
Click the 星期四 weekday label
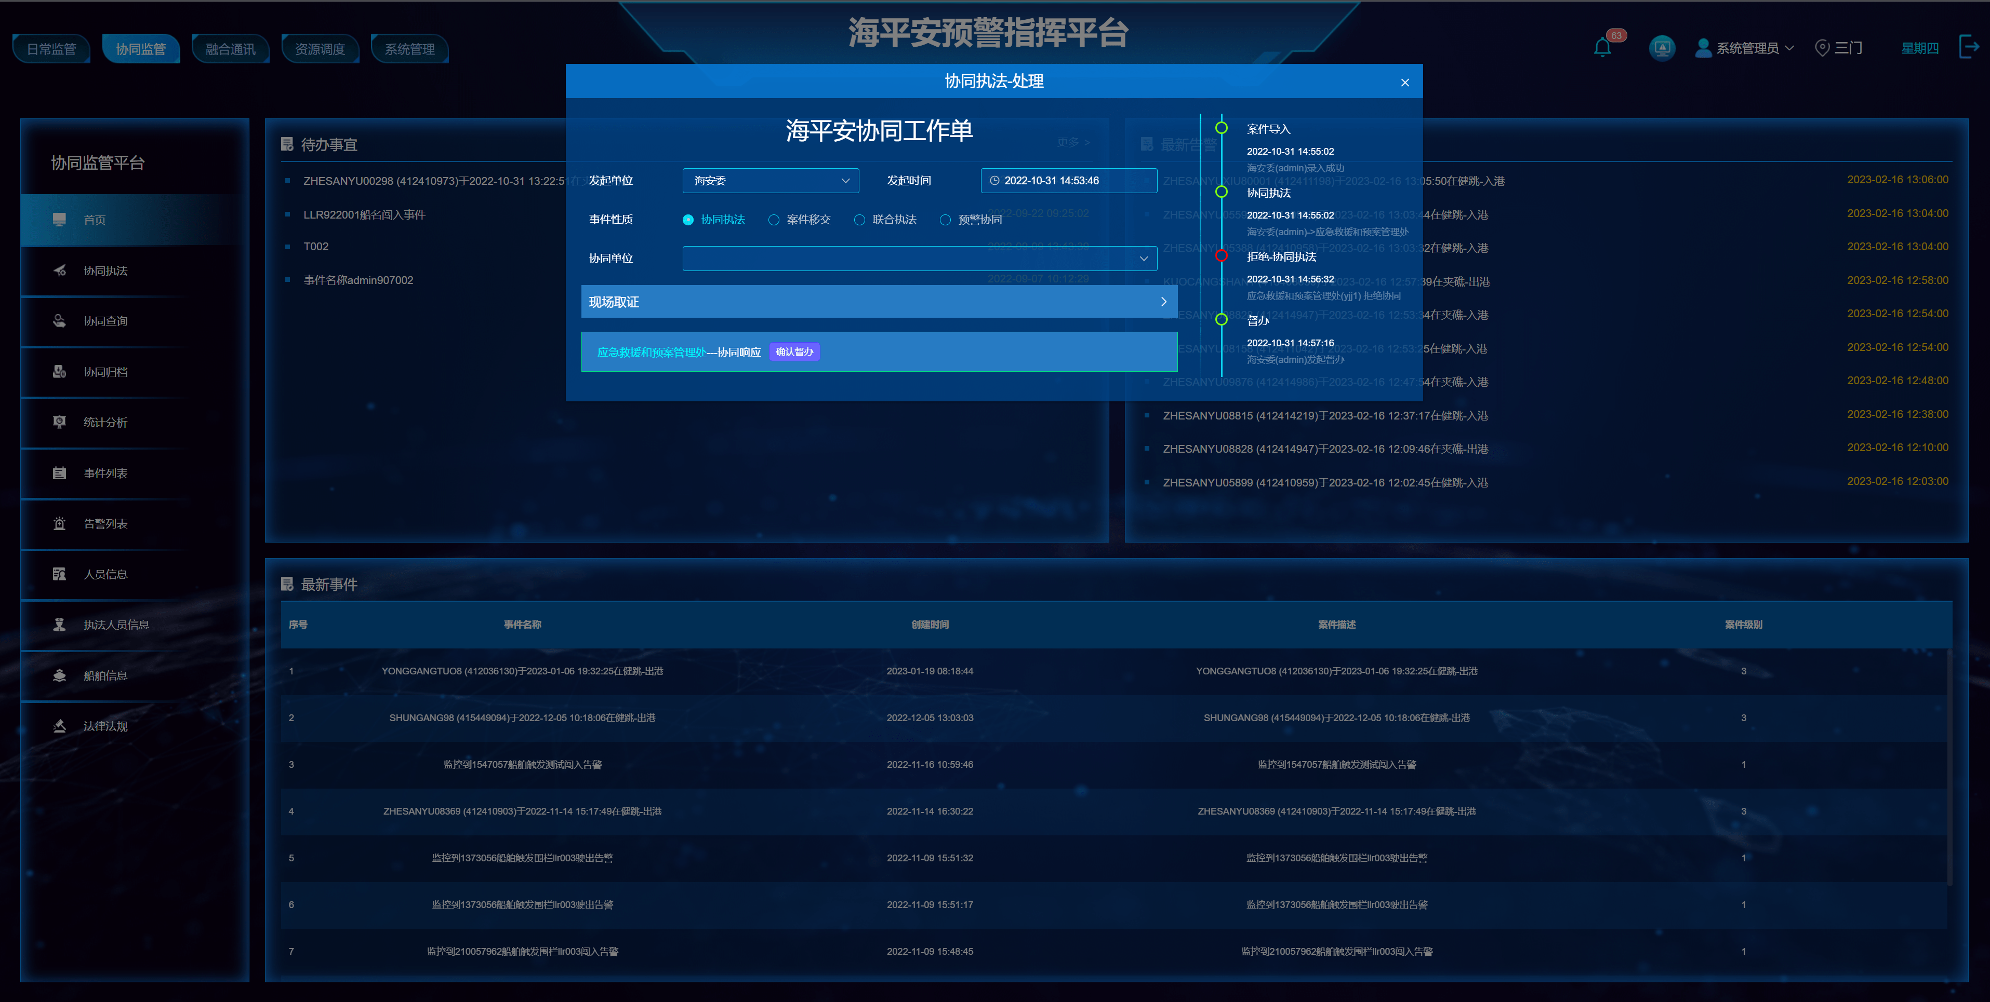coord(1920,48)
